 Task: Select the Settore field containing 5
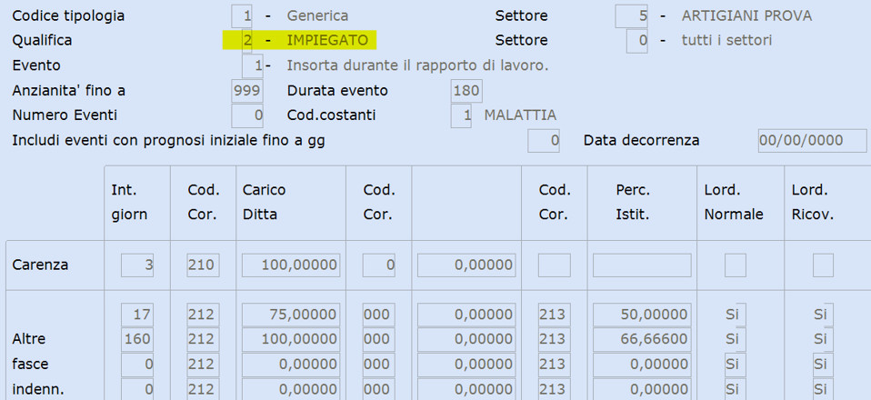click(x=632, y=15)
